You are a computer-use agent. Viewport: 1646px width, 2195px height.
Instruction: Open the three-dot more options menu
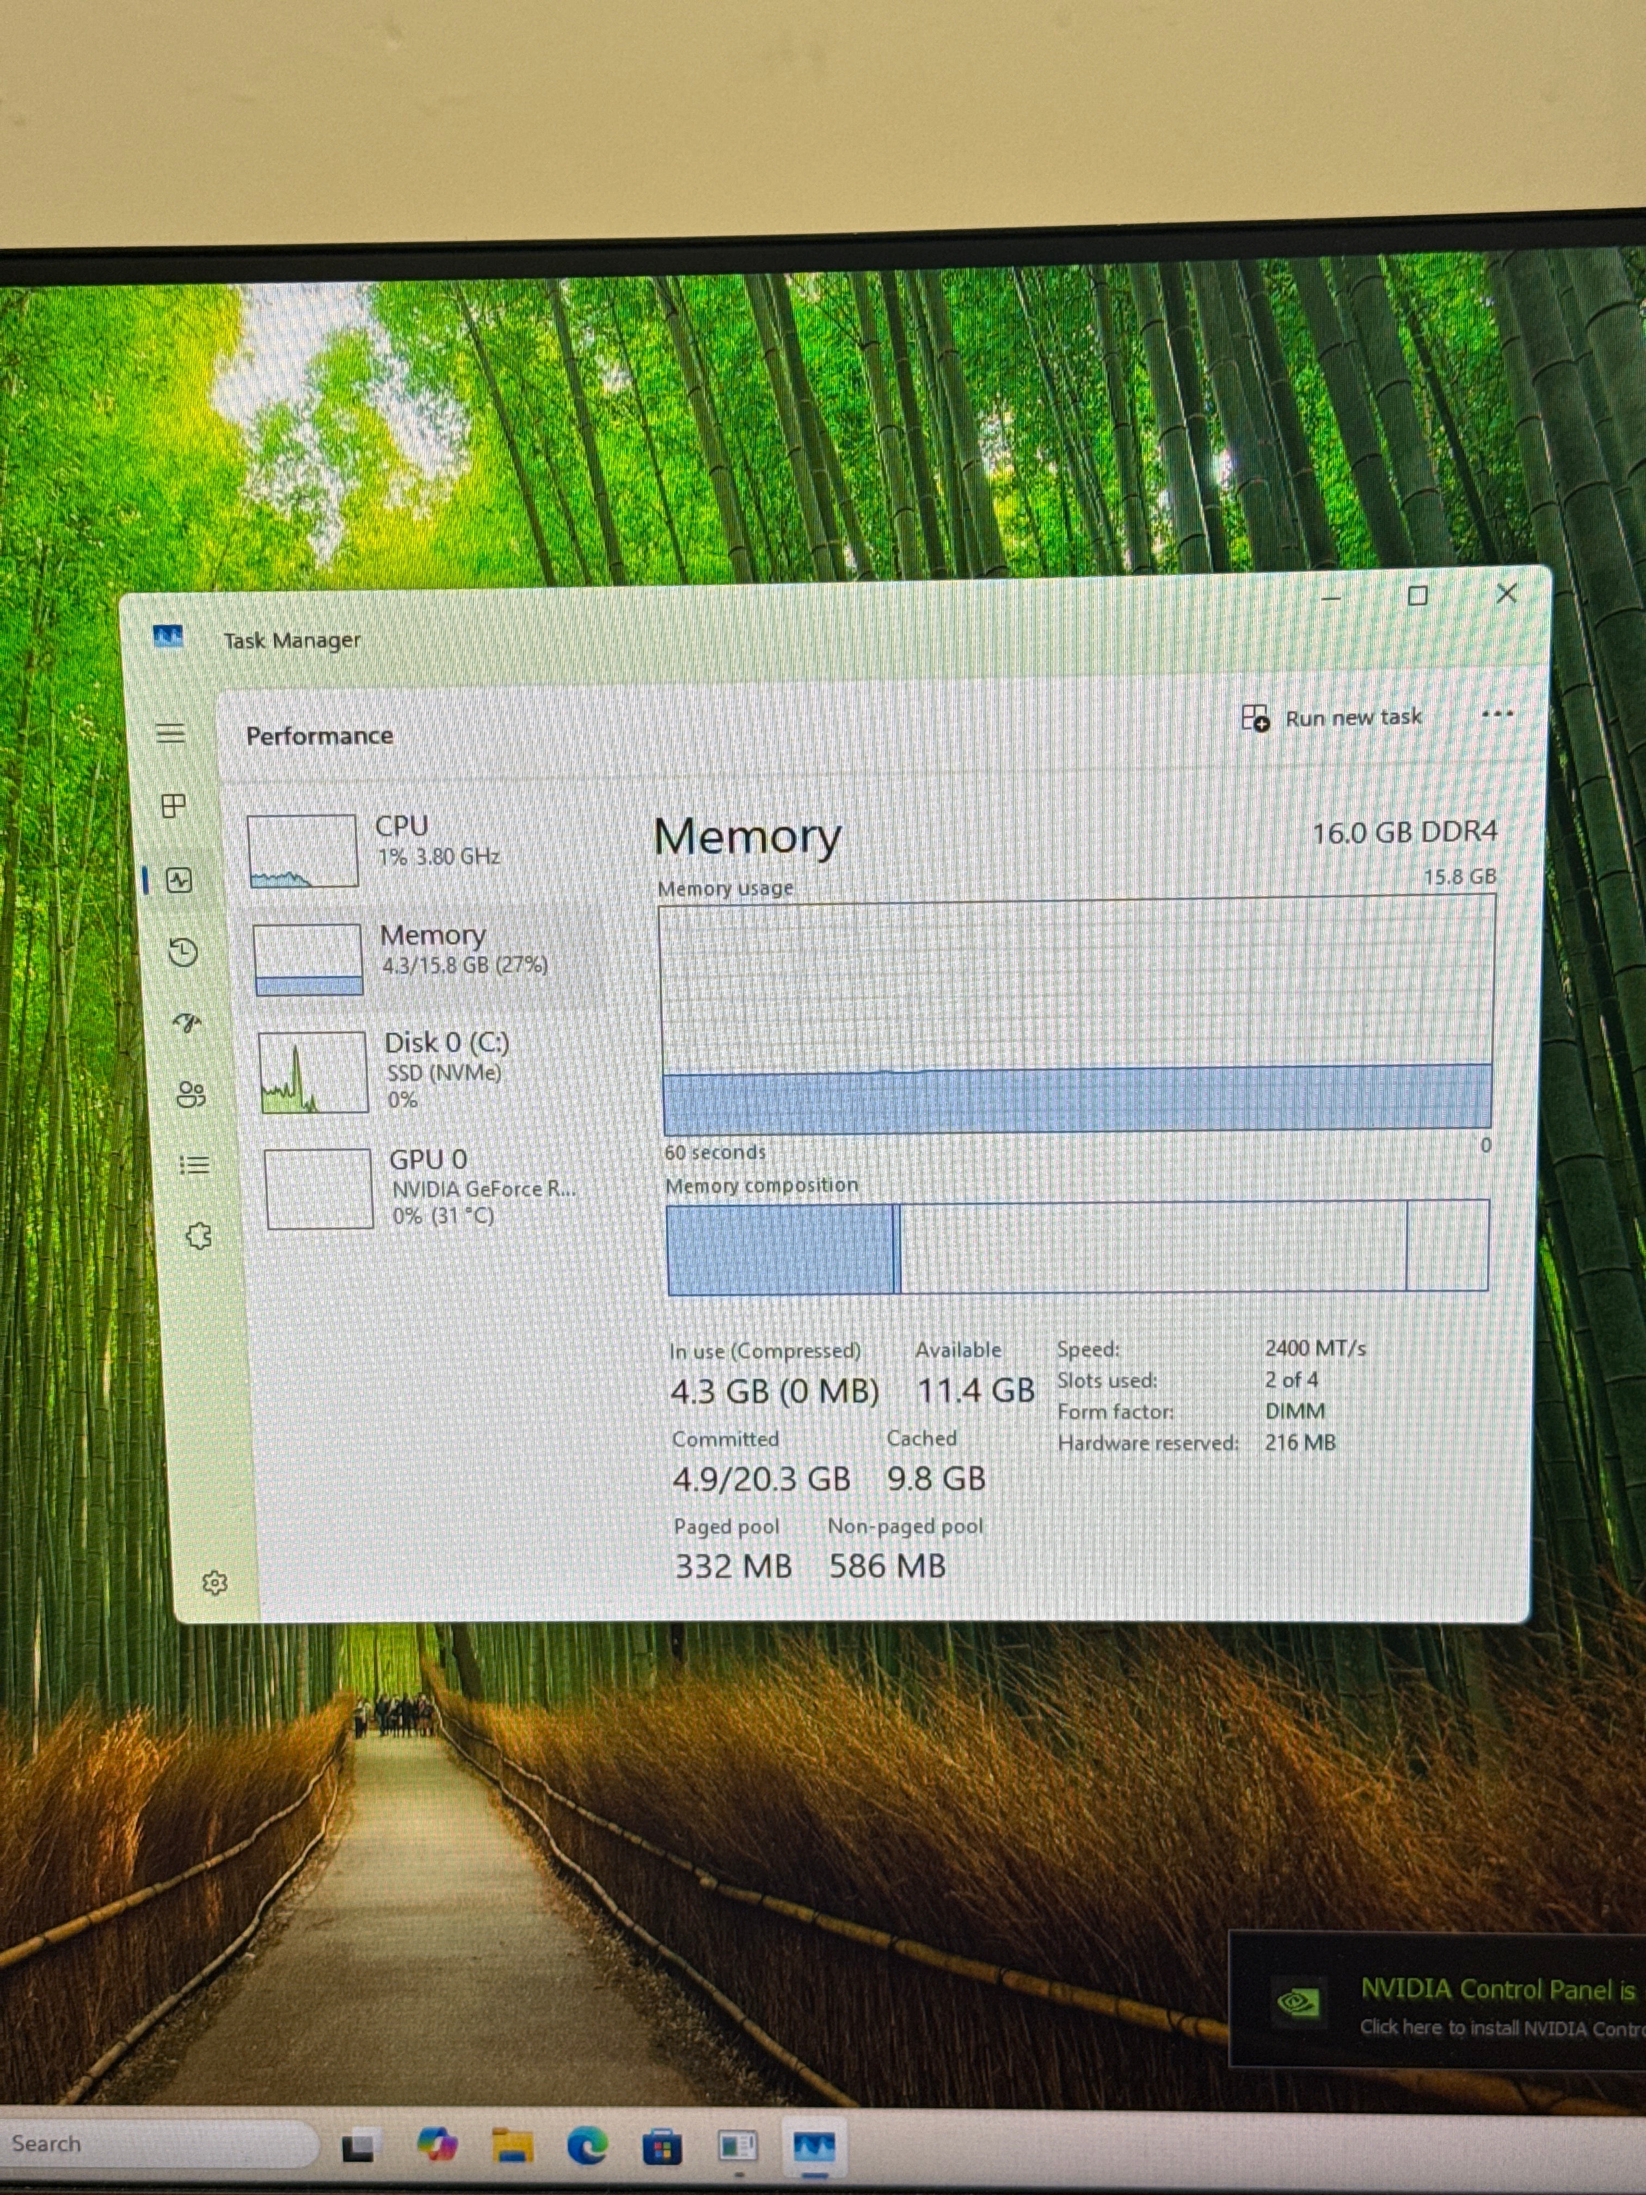(x=1496, y=714)
